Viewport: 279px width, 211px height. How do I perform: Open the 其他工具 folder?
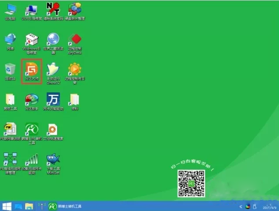[10, 100]
